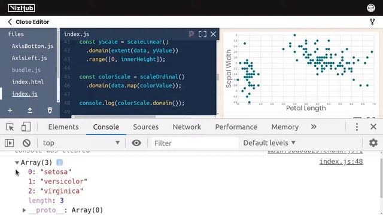Viewport: 383px width, 215px height.
Task: Open the top context dropdown
Action: click(x=81, y=143)
